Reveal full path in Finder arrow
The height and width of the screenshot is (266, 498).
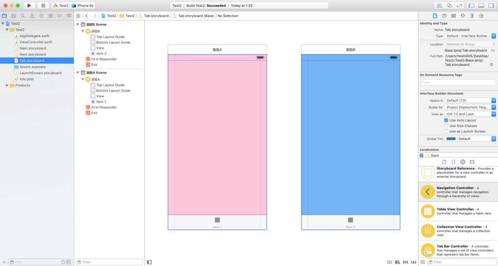pos(491,65)
